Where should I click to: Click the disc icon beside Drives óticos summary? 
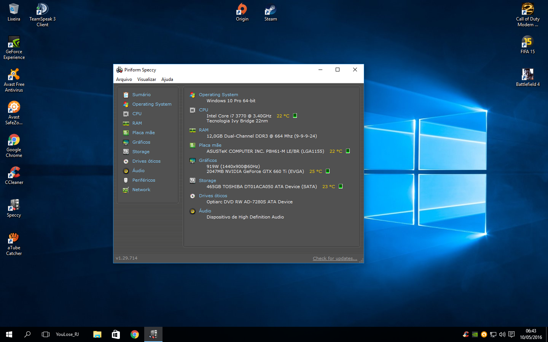point(193,196)
